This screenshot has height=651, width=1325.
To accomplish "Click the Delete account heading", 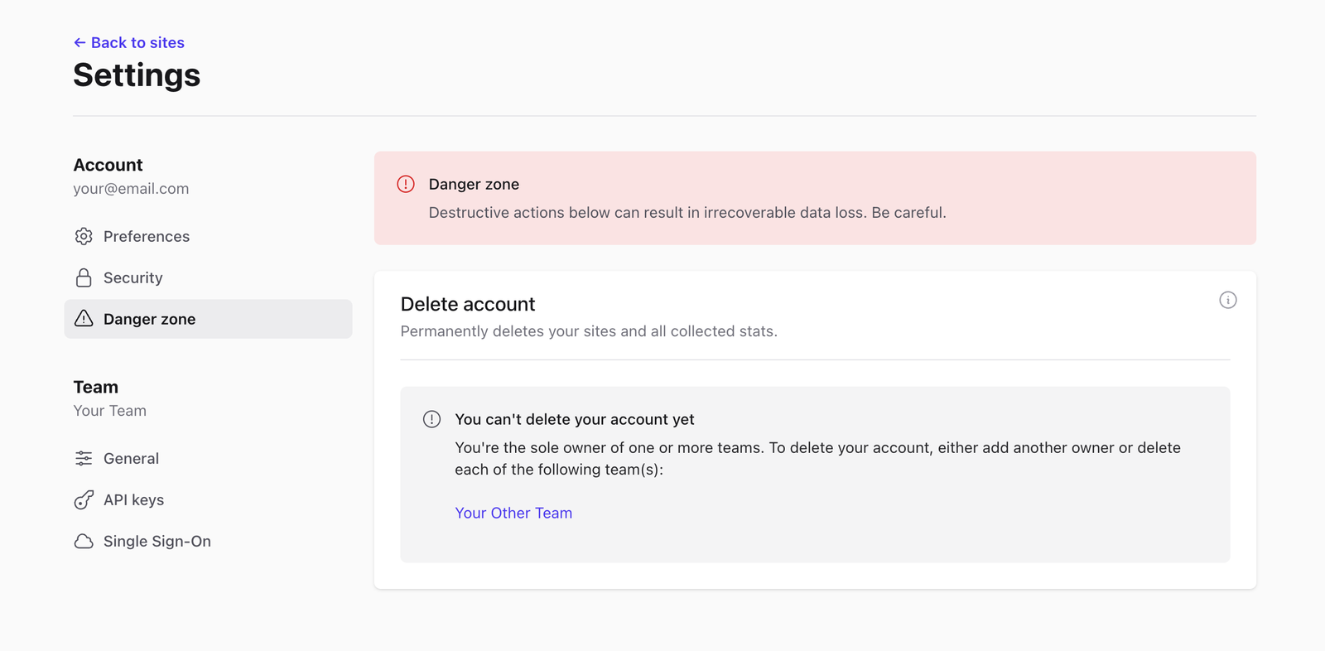I will [468, 304].
